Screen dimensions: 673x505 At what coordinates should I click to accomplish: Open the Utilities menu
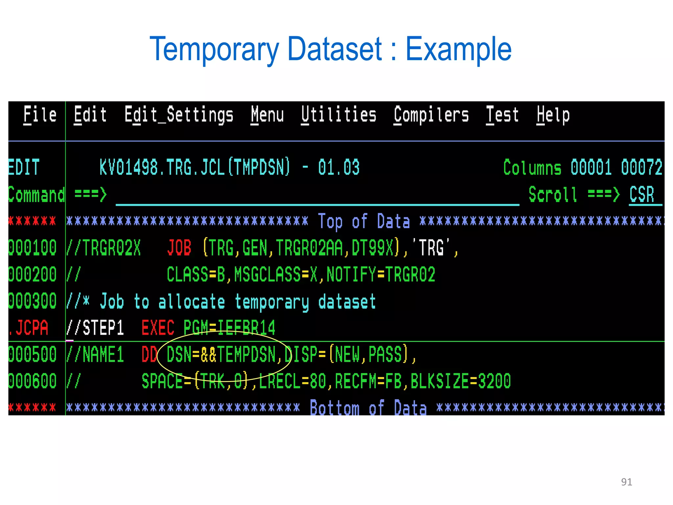click(x=339, y=115)
